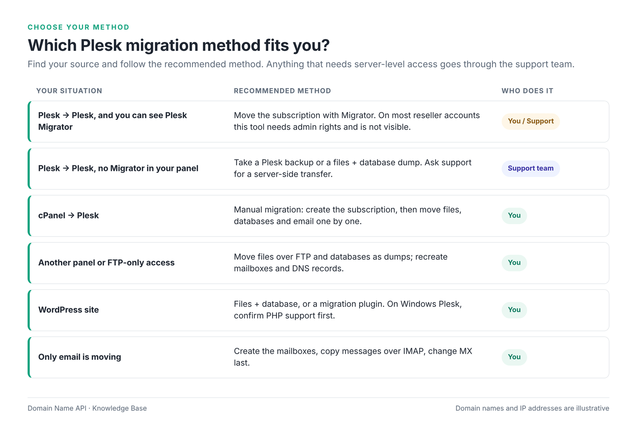
Task: Click text 'Take a Plesk backup or a files + database dump'
Action: (328, 163)
